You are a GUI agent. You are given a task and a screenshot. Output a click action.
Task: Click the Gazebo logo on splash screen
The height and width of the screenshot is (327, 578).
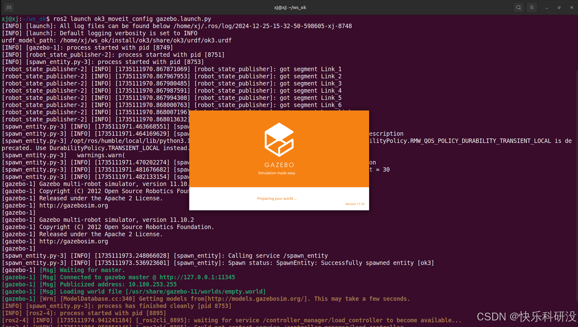279,139
